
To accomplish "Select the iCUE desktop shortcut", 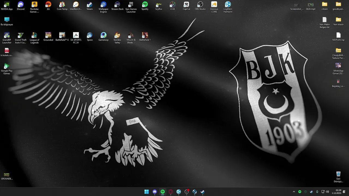I will [173, 6].
